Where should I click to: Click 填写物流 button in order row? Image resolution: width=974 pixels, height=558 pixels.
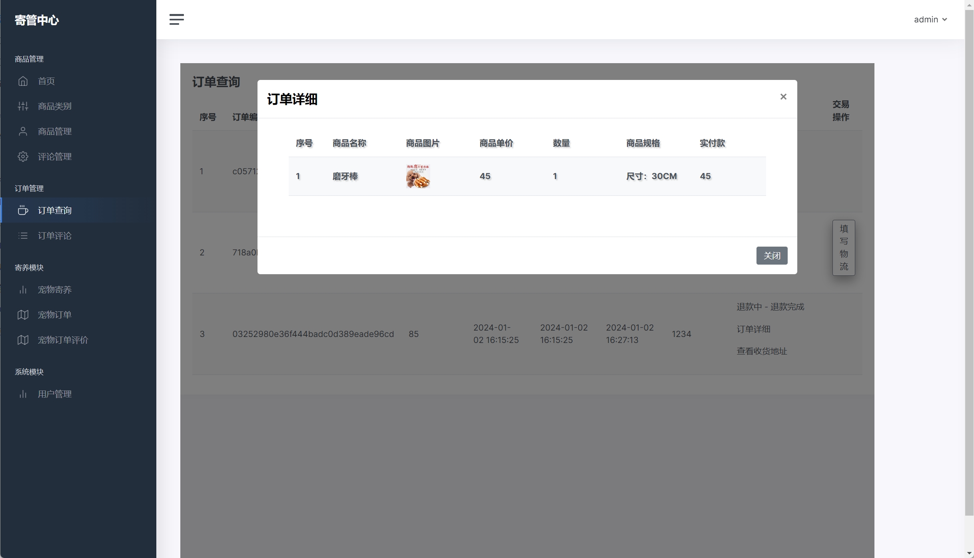(844, 248)
